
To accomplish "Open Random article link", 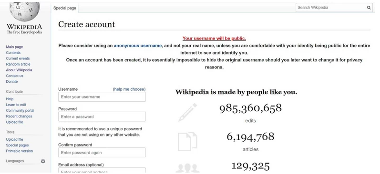I will [x=18, y=64].
